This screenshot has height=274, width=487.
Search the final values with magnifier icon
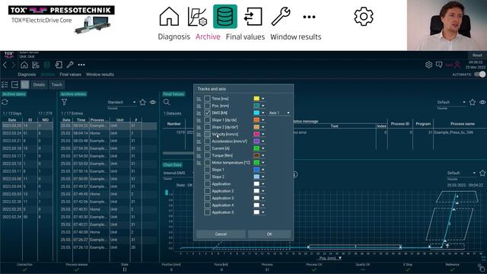[x=167, y=102]
